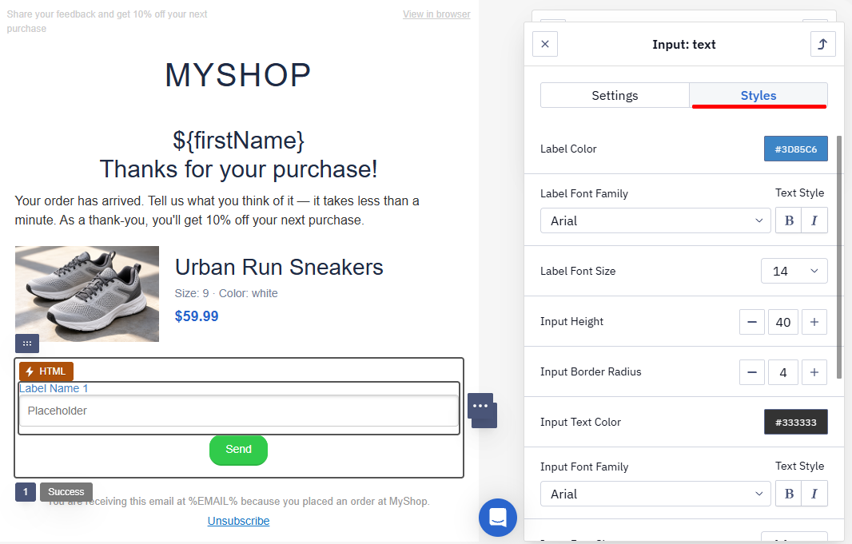This screenshot has width=852, height=544.
Task: Decrease Input Border Radius with minus button
Action: (x=752, y=372)
